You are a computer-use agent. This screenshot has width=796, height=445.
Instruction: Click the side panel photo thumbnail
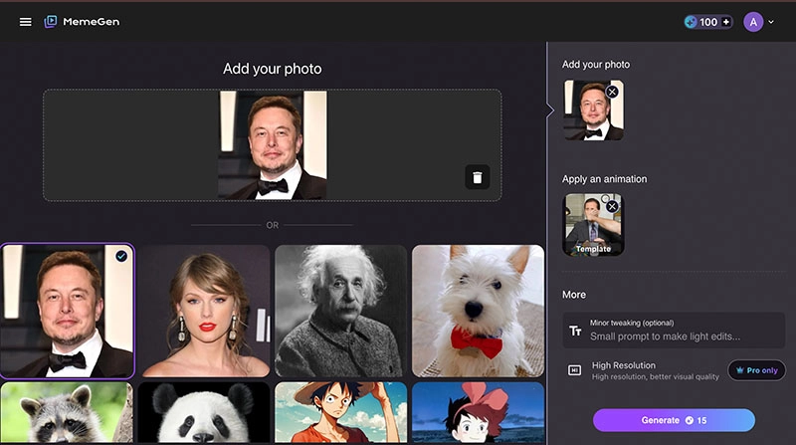(x=593, y=110)
